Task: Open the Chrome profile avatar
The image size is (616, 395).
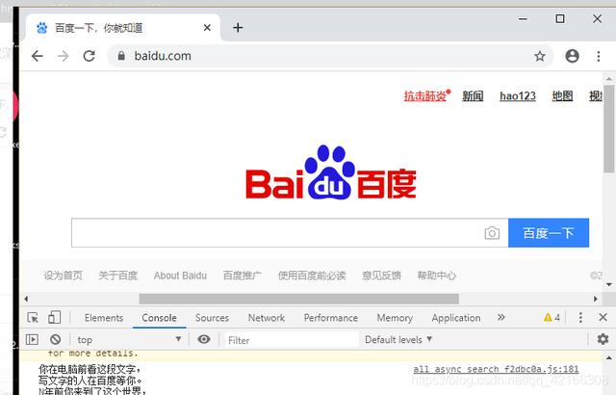Action: (572, 56)
